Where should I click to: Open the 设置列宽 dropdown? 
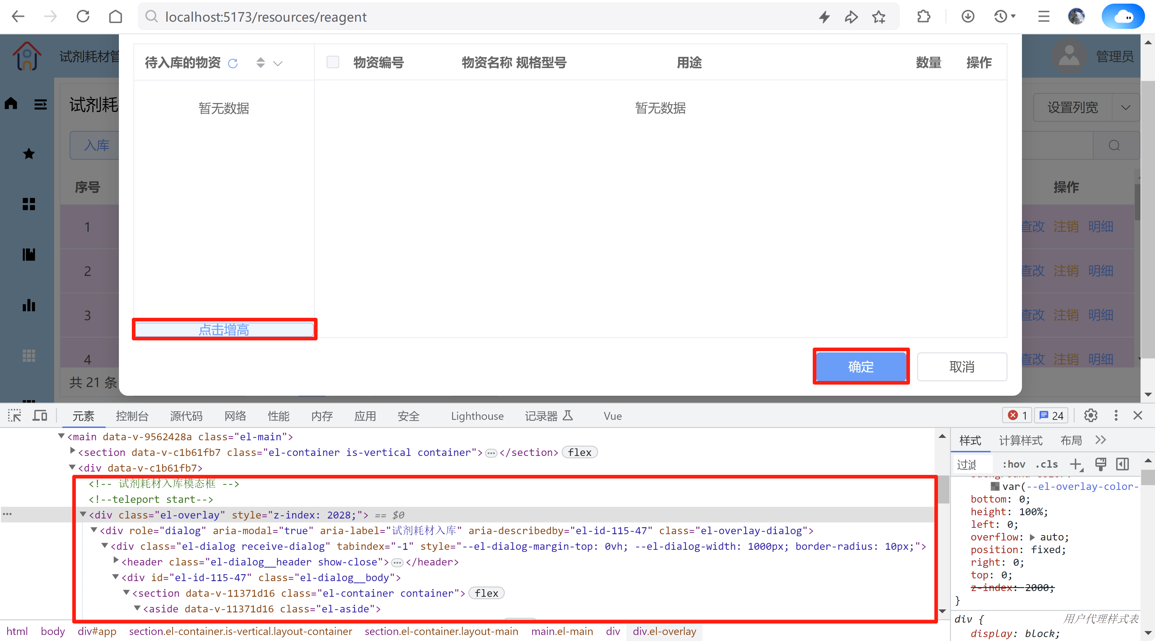1127,107
